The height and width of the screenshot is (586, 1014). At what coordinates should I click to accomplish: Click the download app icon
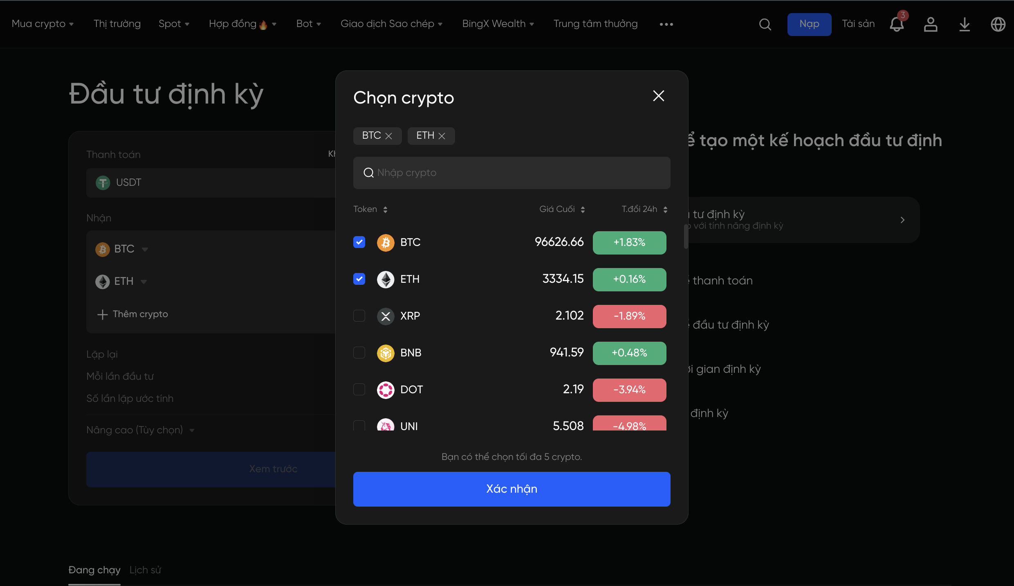point(965,25)
